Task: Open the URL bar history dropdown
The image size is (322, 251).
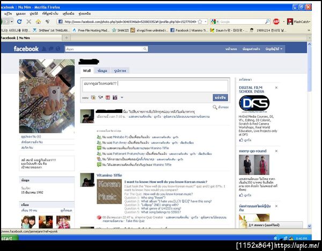Action: pos(206,21)
